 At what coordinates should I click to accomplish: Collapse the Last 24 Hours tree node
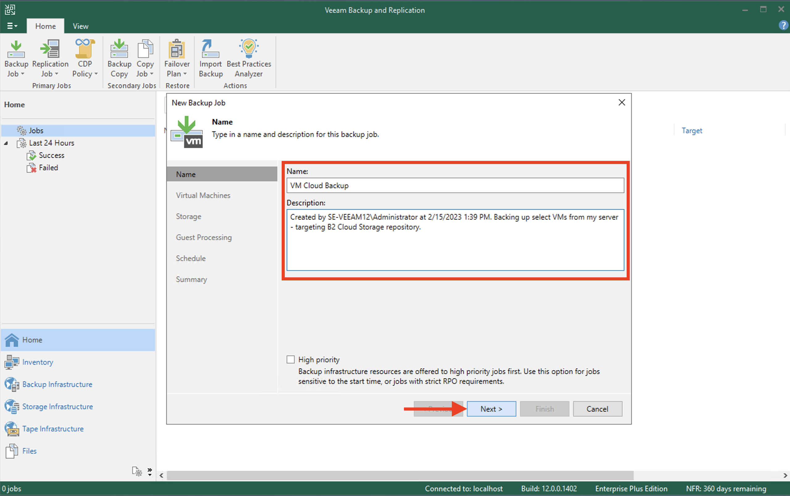(x=6, y=143)
